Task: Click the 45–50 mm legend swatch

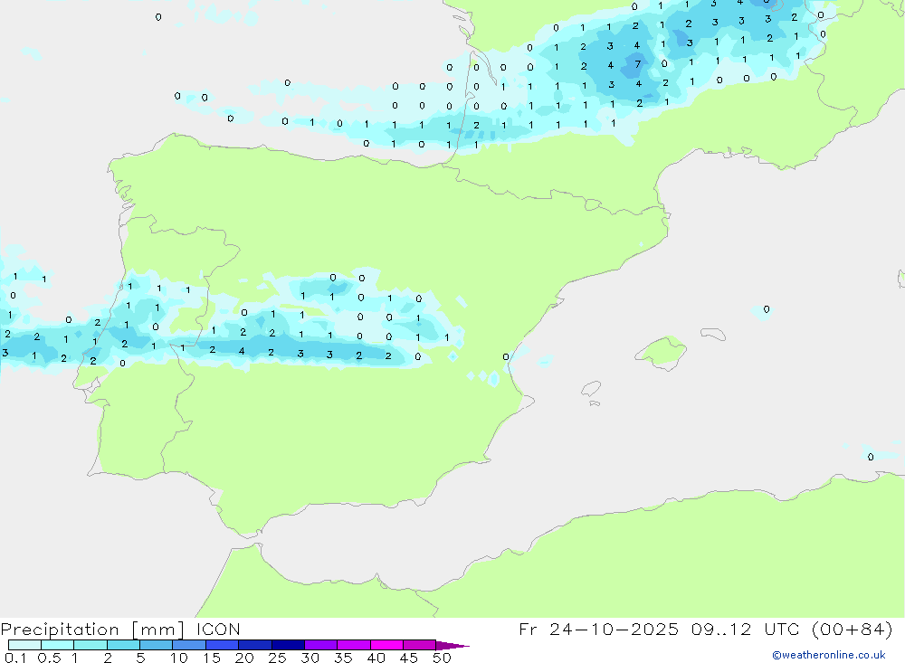Action: 420,645
